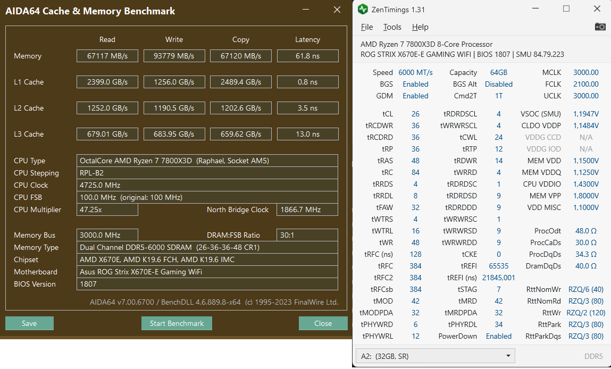Select the Memory Latency 61.8 ns field
This screenshot has width=611, height=369.
(308, 56)
